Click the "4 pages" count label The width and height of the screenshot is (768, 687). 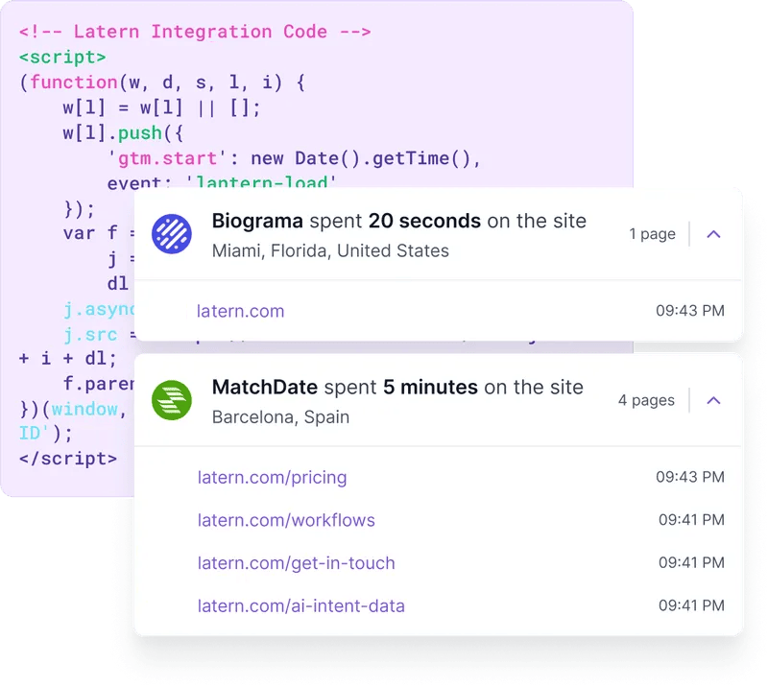[646, 400]
